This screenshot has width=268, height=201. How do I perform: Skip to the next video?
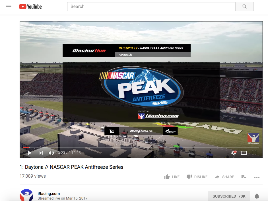[x=41, y=153]
